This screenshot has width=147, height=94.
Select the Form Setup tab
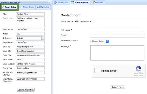[9, 7]
